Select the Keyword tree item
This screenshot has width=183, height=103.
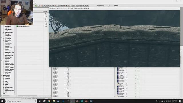7,28
